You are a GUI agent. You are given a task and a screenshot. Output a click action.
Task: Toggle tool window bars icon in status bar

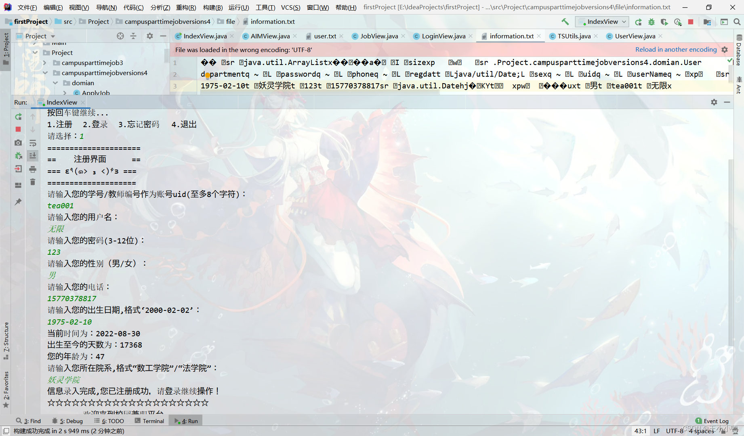point(6,431)
